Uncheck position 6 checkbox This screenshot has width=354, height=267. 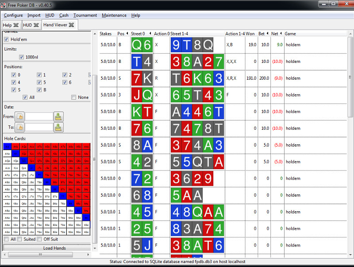pos(65,82)
